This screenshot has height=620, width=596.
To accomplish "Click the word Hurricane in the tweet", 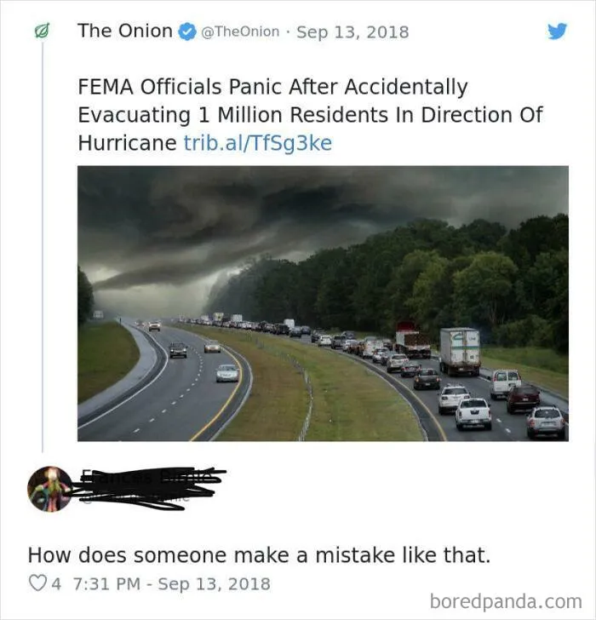I will click(x=127, y=143).
